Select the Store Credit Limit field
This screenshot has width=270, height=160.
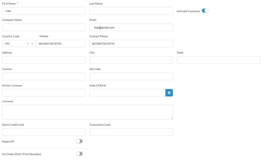(x=44, y=132)
